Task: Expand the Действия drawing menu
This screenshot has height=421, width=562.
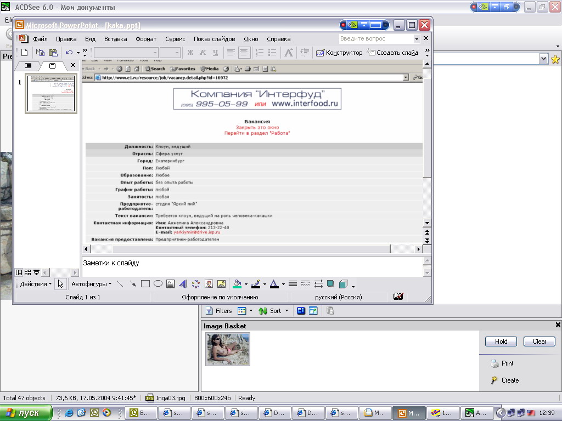Action: click(36, 284)
